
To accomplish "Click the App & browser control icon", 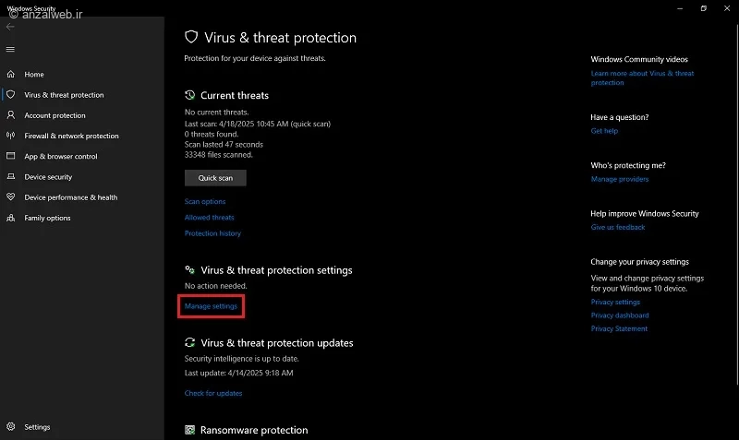I will point(11,157).
